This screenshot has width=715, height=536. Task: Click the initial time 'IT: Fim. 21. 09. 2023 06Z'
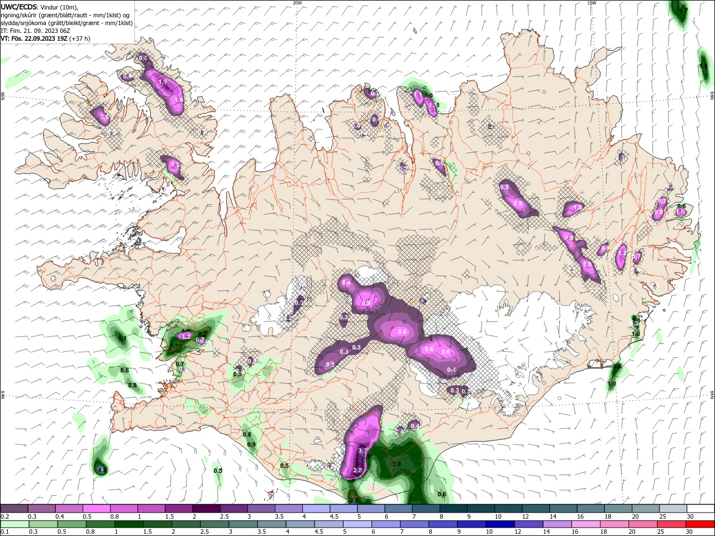[35, 31]
